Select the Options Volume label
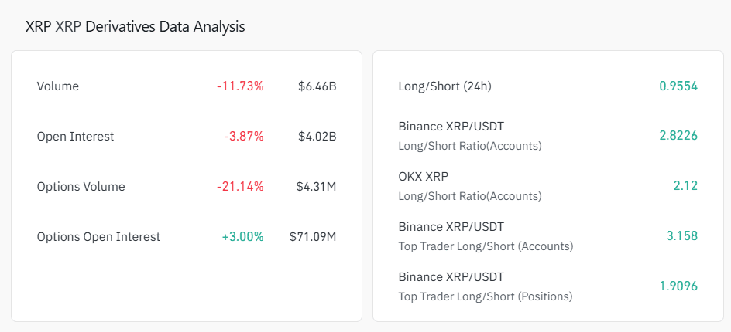The image size is (731, 332). coord(81,187)
